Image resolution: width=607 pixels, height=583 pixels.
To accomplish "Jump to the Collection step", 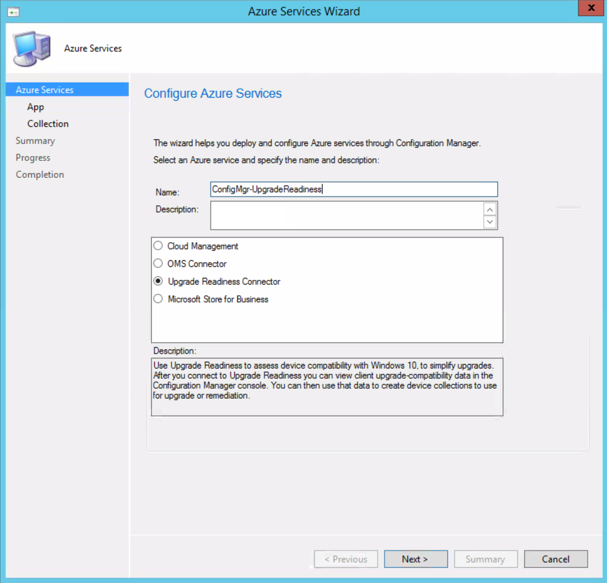I will pyautogui.click(x=48, y=124).
